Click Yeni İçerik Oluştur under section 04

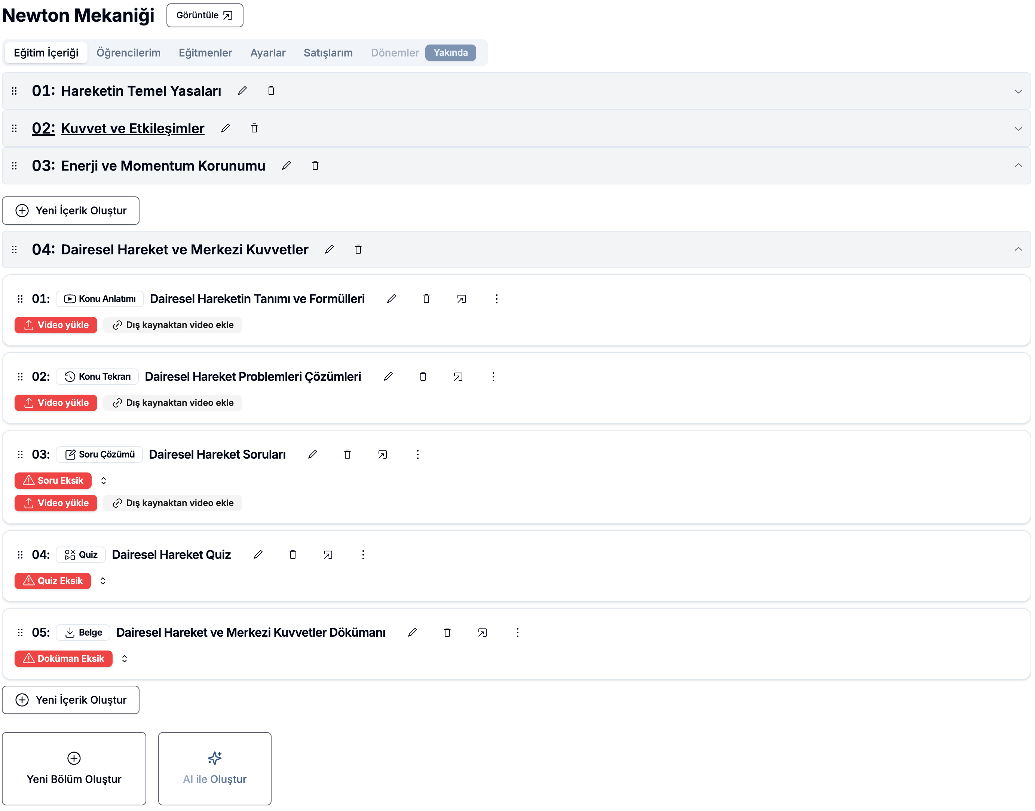(x=71, y=700)
